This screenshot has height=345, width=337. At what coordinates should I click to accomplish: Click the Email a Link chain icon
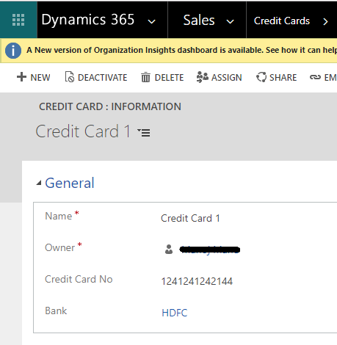[315, 77]
